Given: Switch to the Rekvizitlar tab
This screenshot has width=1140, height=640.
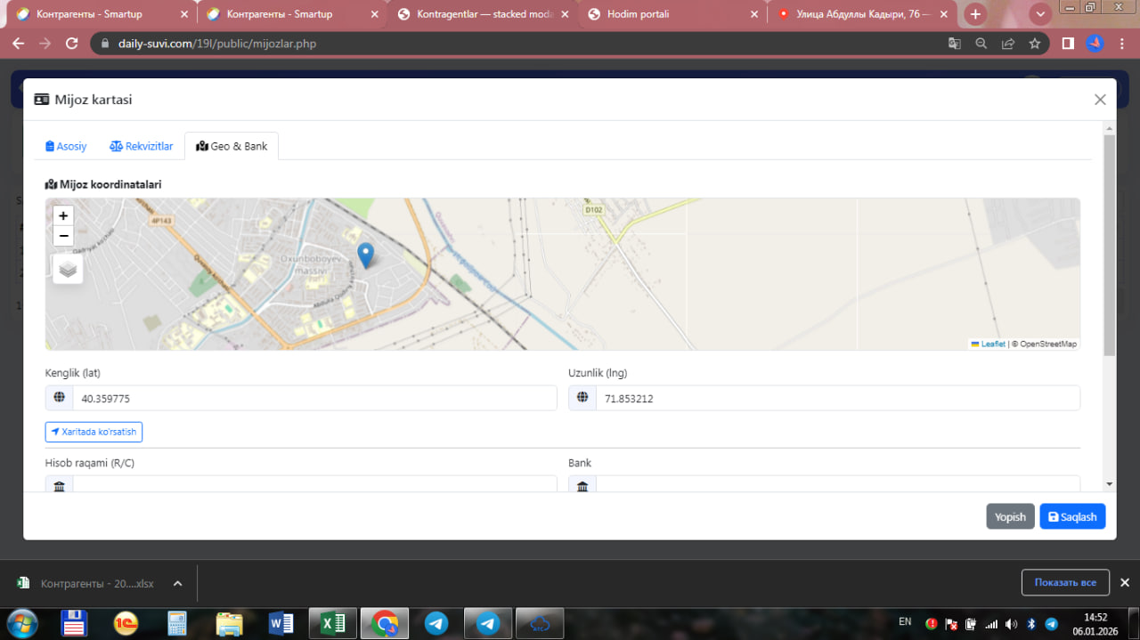Looking at the screenshot, I should pos(142,146).
